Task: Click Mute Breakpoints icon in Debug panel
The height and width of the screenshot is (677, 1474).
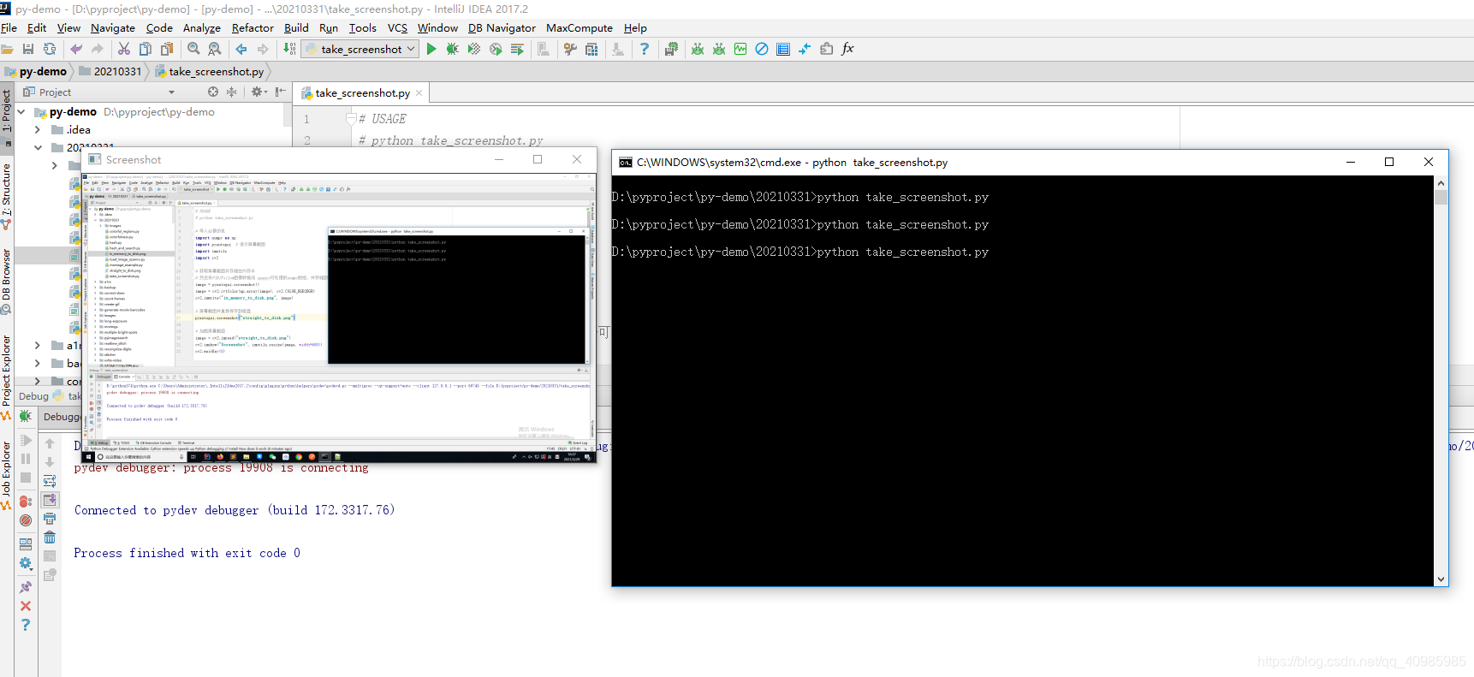Action: (x=26, y=520)
